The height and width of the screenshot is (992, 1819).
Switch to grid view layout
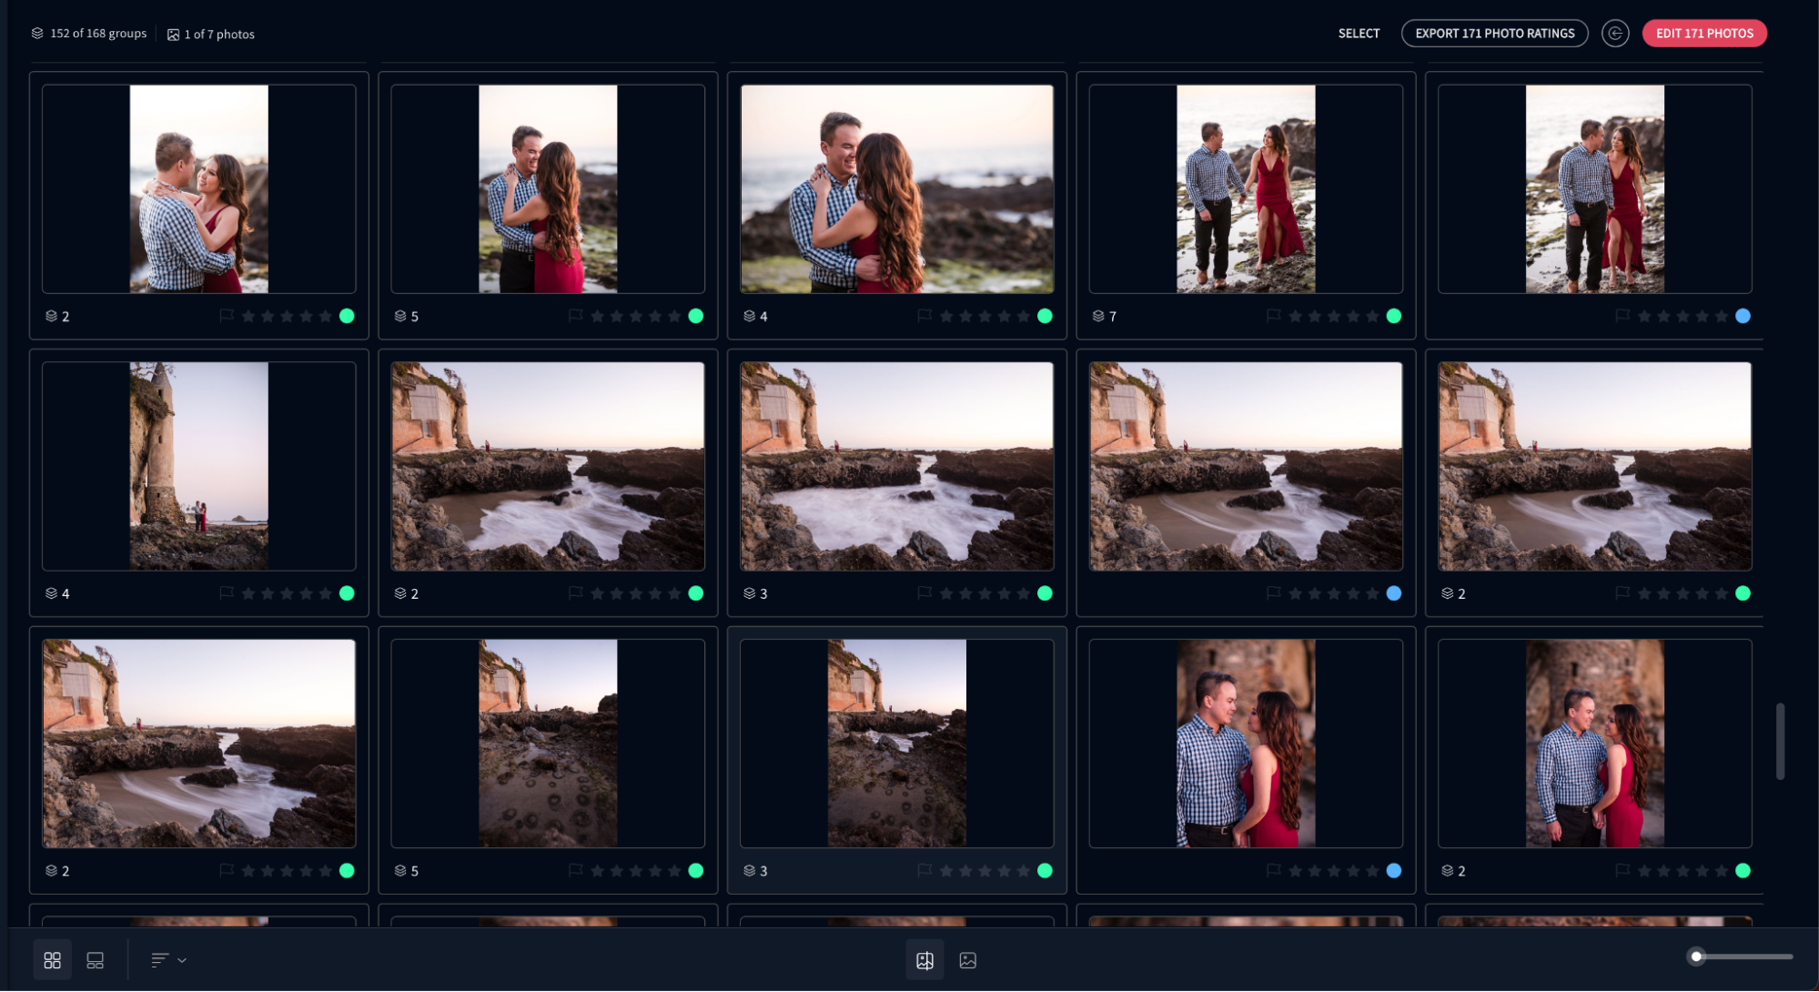pos(52,959)
